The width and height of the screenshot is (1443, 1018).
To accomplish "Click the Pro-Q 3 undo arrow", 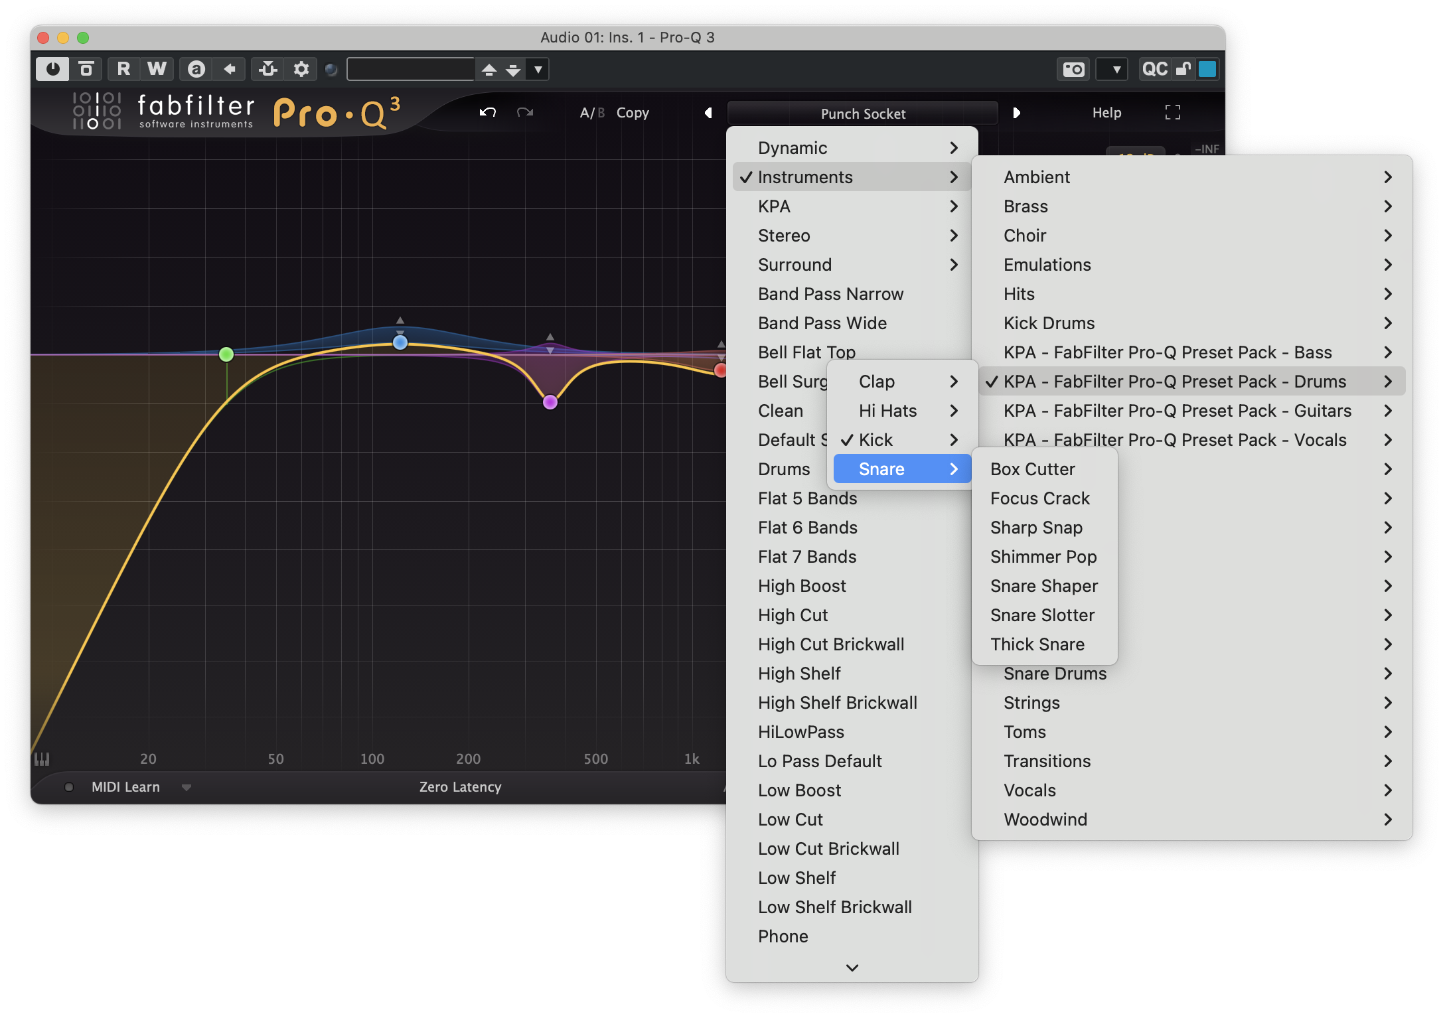I will (x=488, y=112).
